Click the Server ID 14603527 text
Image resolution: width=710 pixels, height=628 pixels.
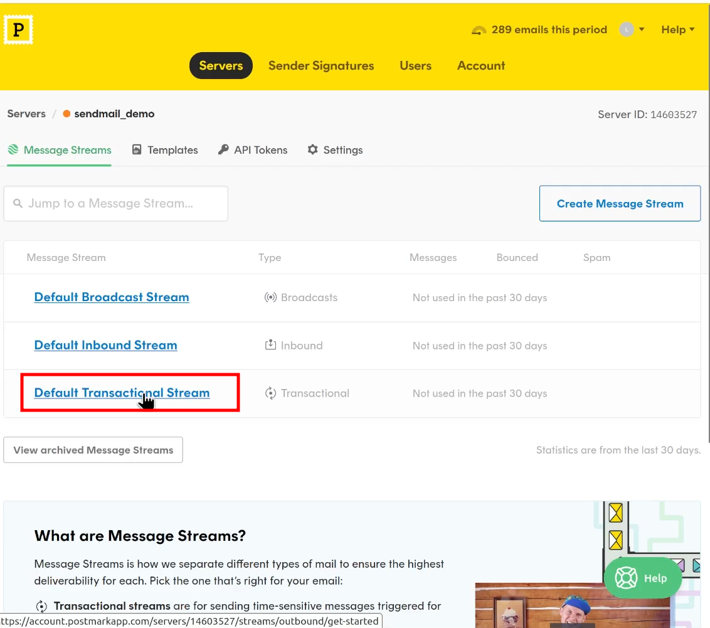(647, 115)
